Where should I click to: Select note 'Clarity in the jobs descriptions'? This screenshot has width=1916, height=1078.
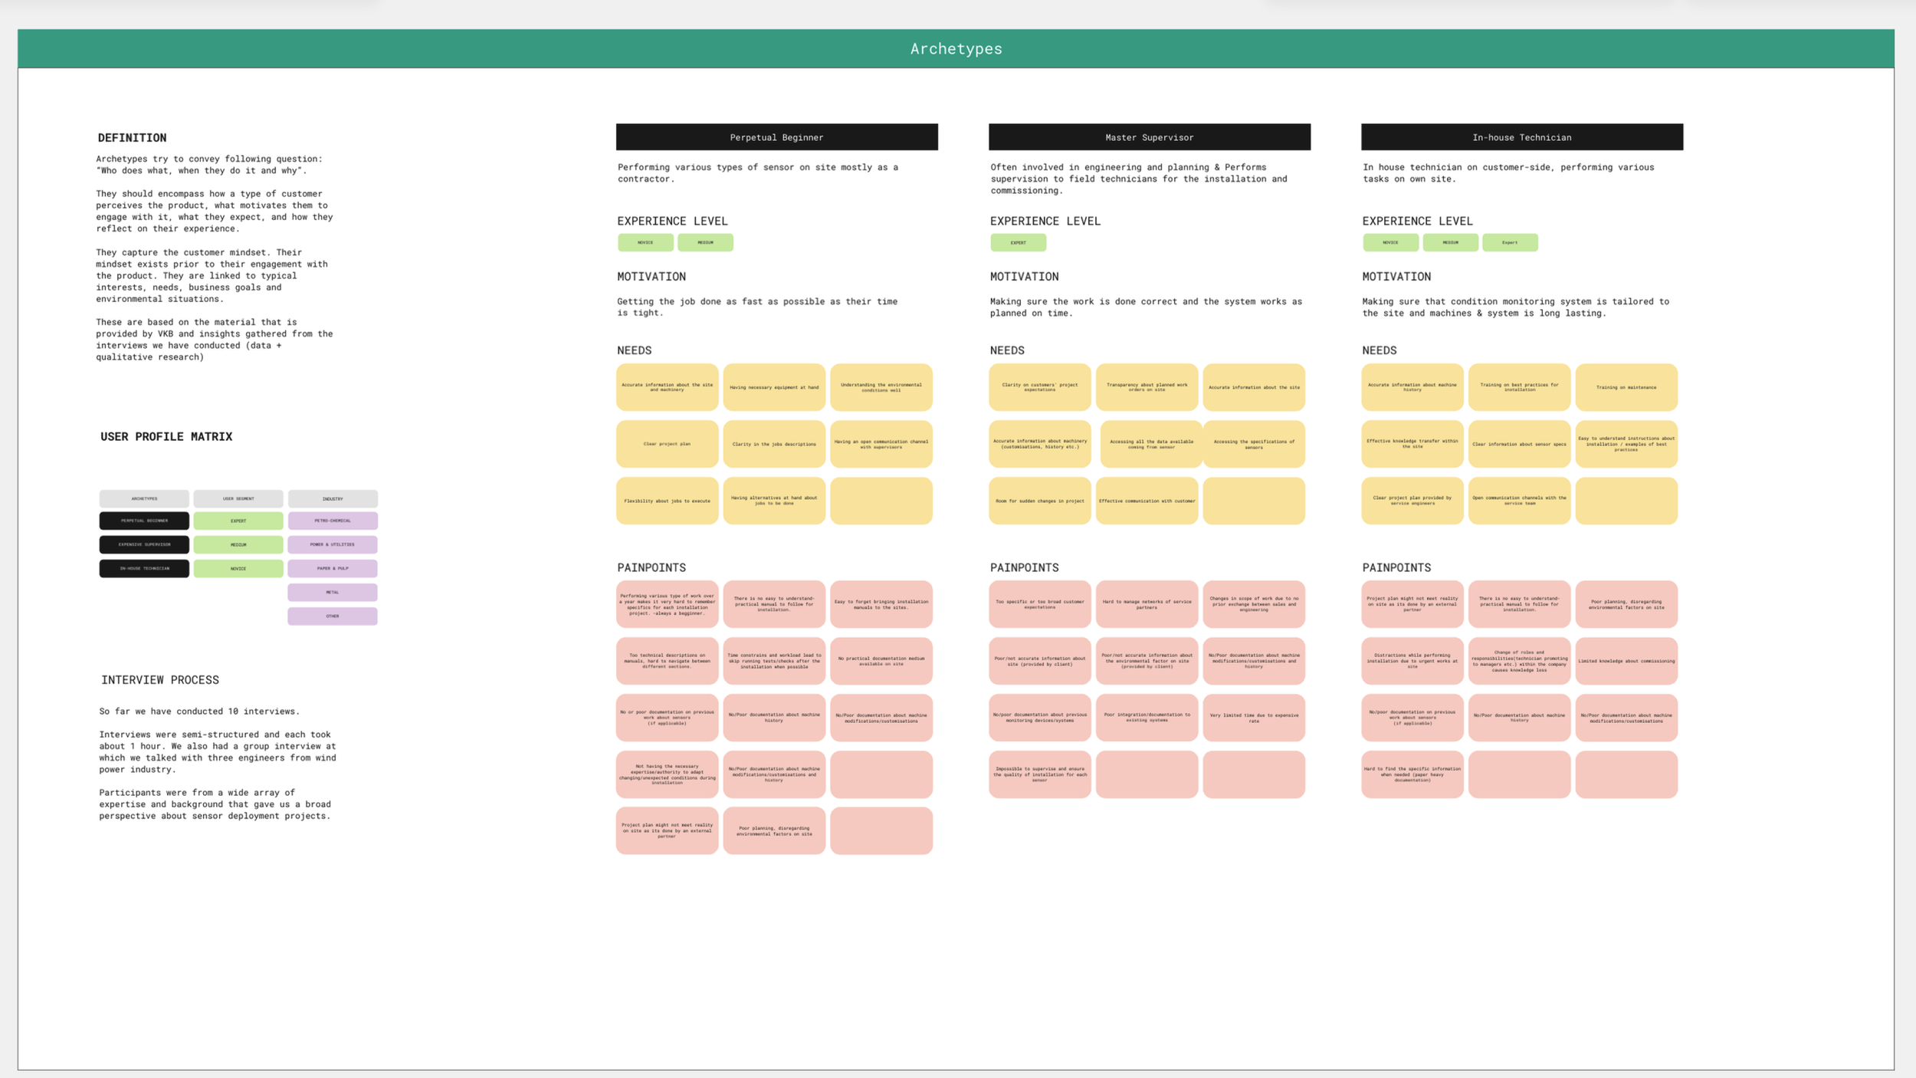click(774, 444)
